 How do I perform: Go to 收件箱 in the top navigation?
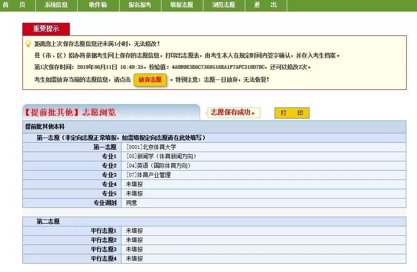[98, 5]
